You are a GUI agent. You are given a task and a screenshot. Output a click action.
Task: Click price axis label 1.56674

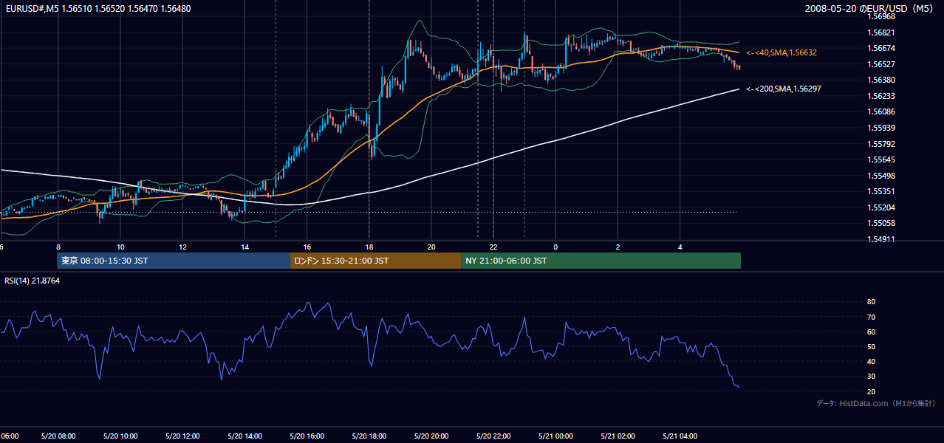tap(881, 48)
